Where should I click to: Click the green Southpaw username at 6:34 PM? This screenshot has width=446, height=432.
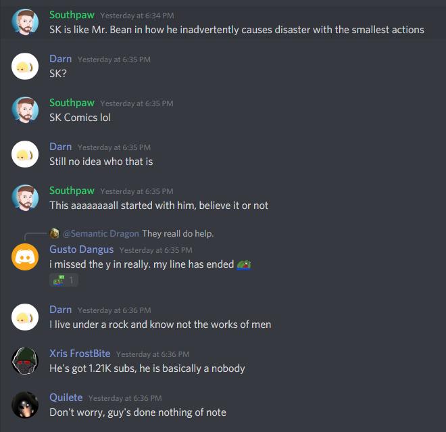[72, 15]
